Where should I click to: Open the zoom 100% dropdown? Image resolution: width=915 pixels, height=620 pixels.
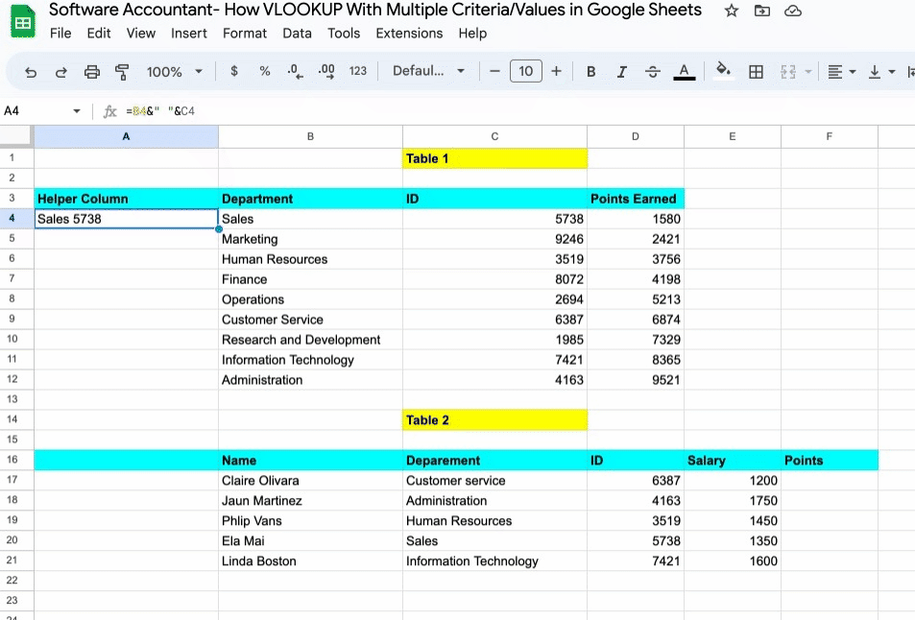pos(174,72)
